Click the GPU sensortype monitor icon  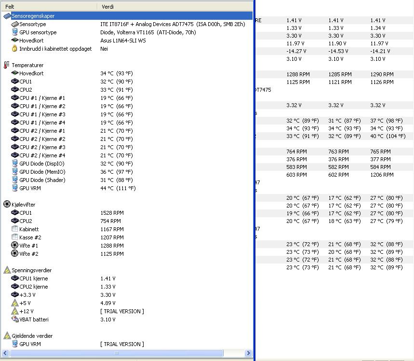15,32
